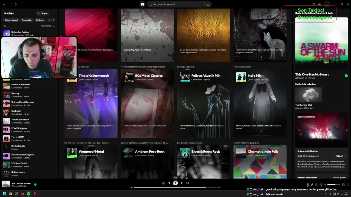Open the play queue icon
This screenshot has height=197, width=351.
(316, 184)
